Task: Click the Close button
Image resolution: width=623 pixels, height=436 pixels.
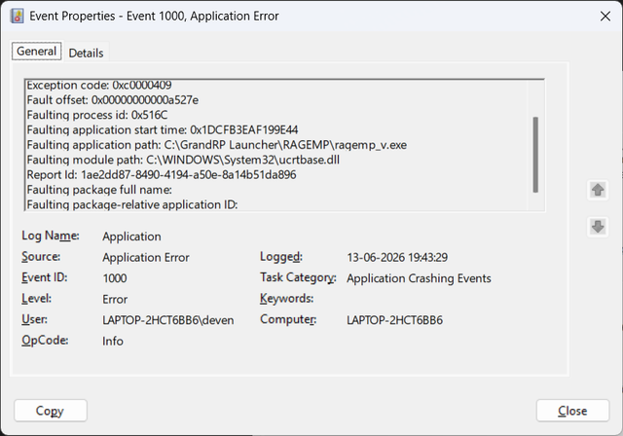Action: (572, 411)
